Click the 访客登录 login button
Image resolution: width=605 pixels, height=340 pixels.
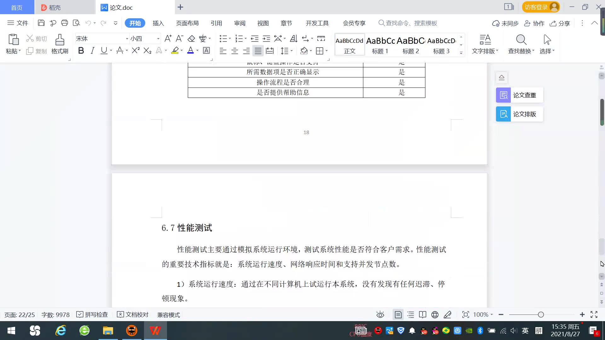540,7
